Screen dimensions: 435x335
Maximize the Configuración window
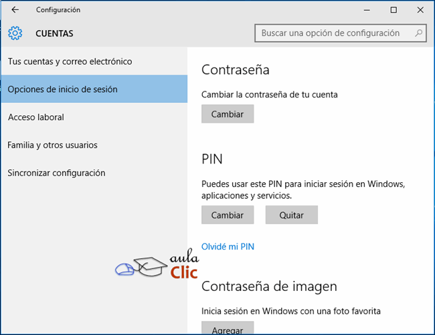pyautogui.click(x=394, y=10)
